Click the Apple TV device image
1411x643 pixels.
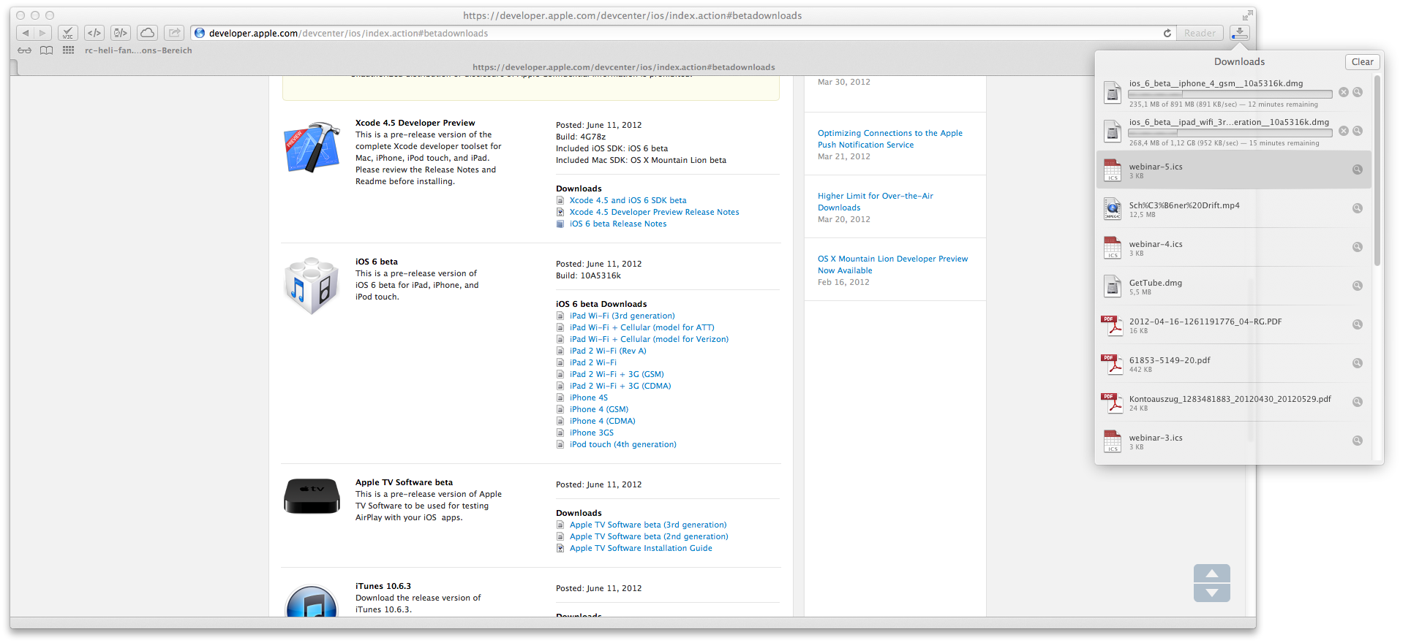[x=312, y=497]
